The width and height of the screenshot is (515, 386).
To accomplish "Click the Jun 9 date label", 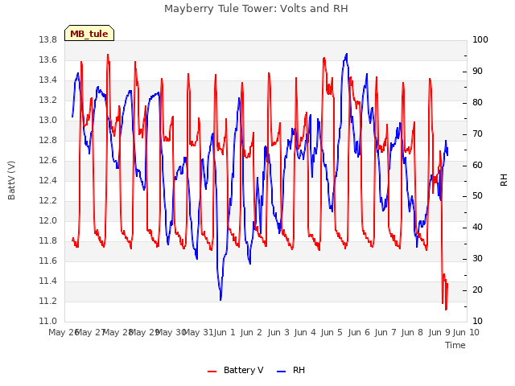I will click(439, 333).
